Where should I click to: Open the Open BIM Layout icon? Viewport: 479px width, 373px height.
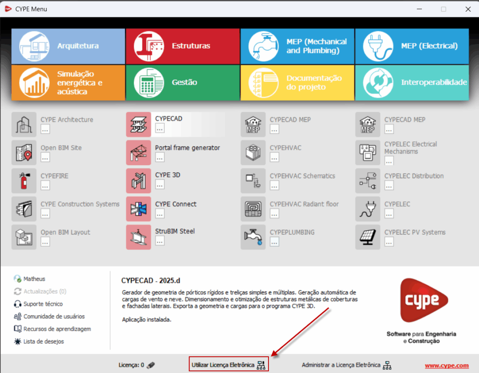point(24,237)
